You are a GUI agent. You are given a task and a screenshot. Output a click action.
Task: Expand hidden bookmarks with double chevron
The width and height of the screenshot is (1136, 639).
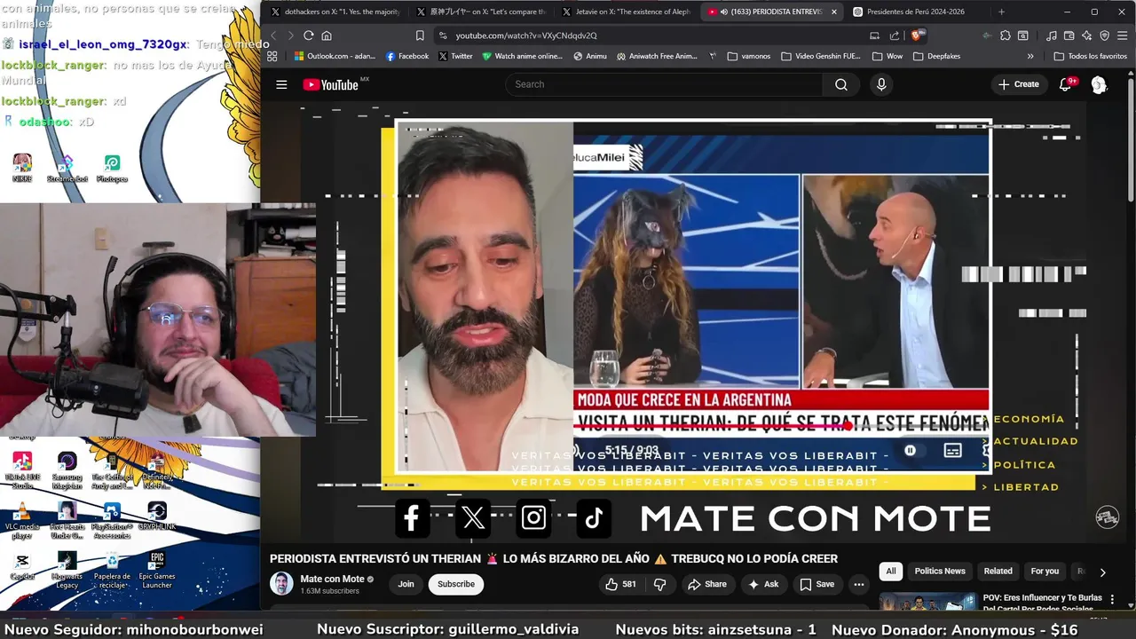[1030, 56]
